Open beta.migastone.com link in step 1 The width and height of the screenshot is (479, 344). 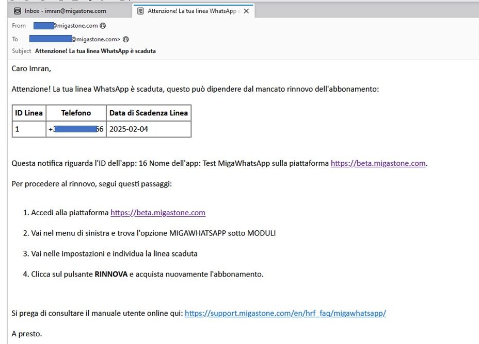point(158,213)
